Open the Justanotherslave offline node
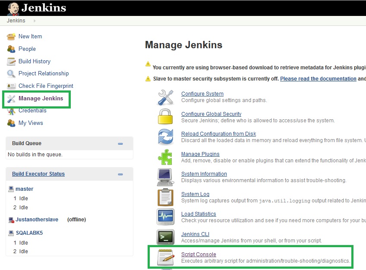366x270 pixels. 37,220
